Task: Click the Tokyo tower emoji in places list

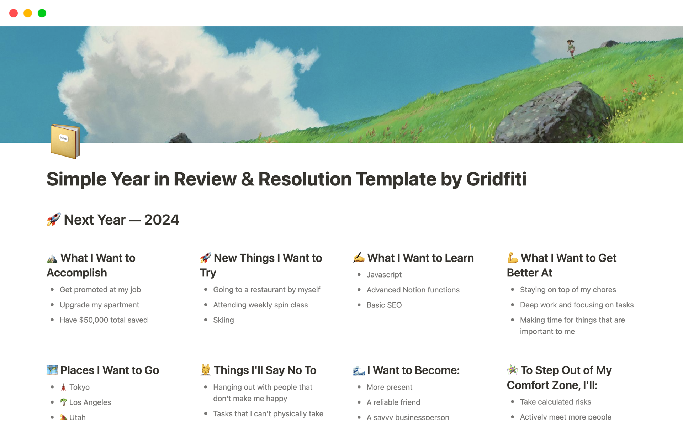Action: (x=63, y=387)
